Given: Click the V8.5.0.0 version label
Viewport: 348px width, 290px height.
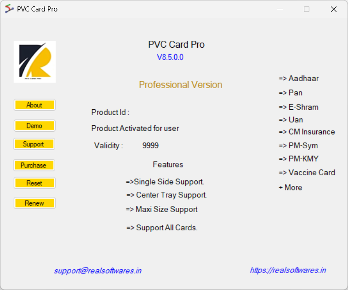Looking at the screenshot, I should [x=170, y=57].
